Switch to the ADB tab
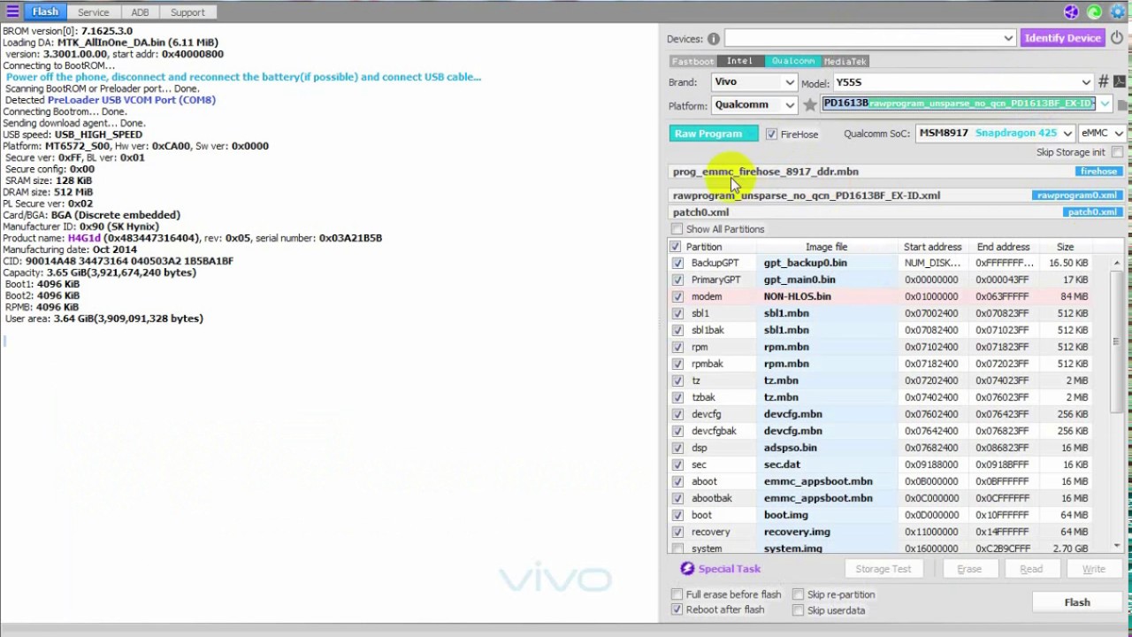This screenshot has width=1132, height=637. tap(140, 12)
